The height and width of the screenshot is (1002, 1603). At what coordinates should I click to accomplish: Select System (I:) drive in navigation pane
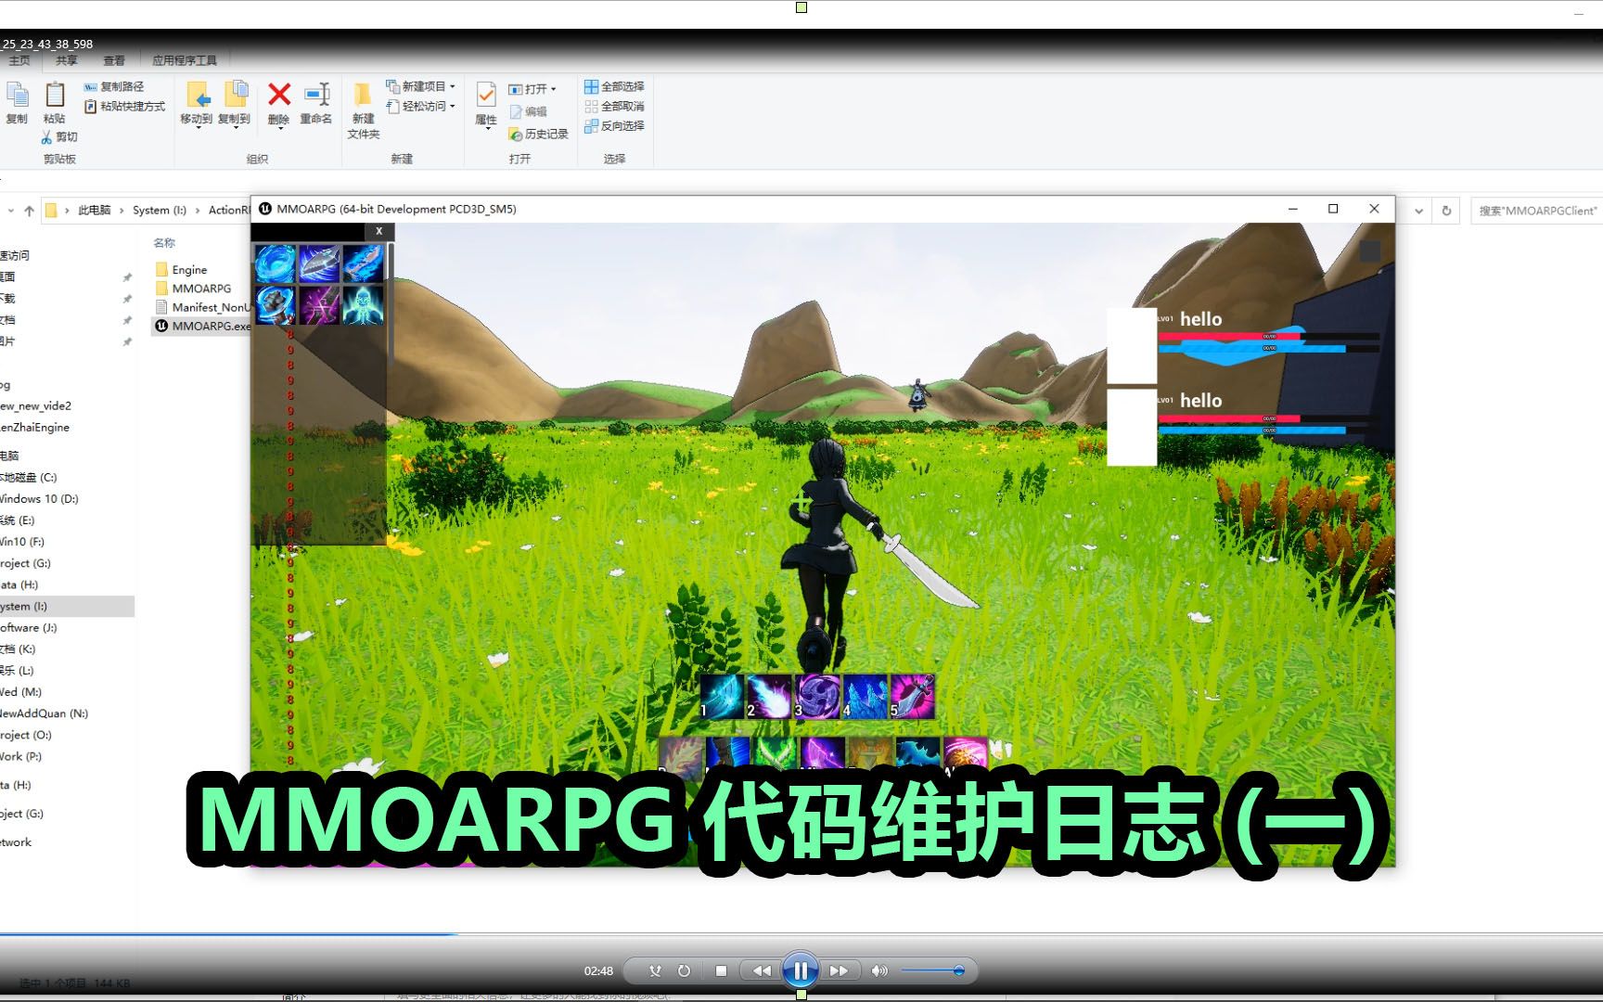click(x=67, y=607)
